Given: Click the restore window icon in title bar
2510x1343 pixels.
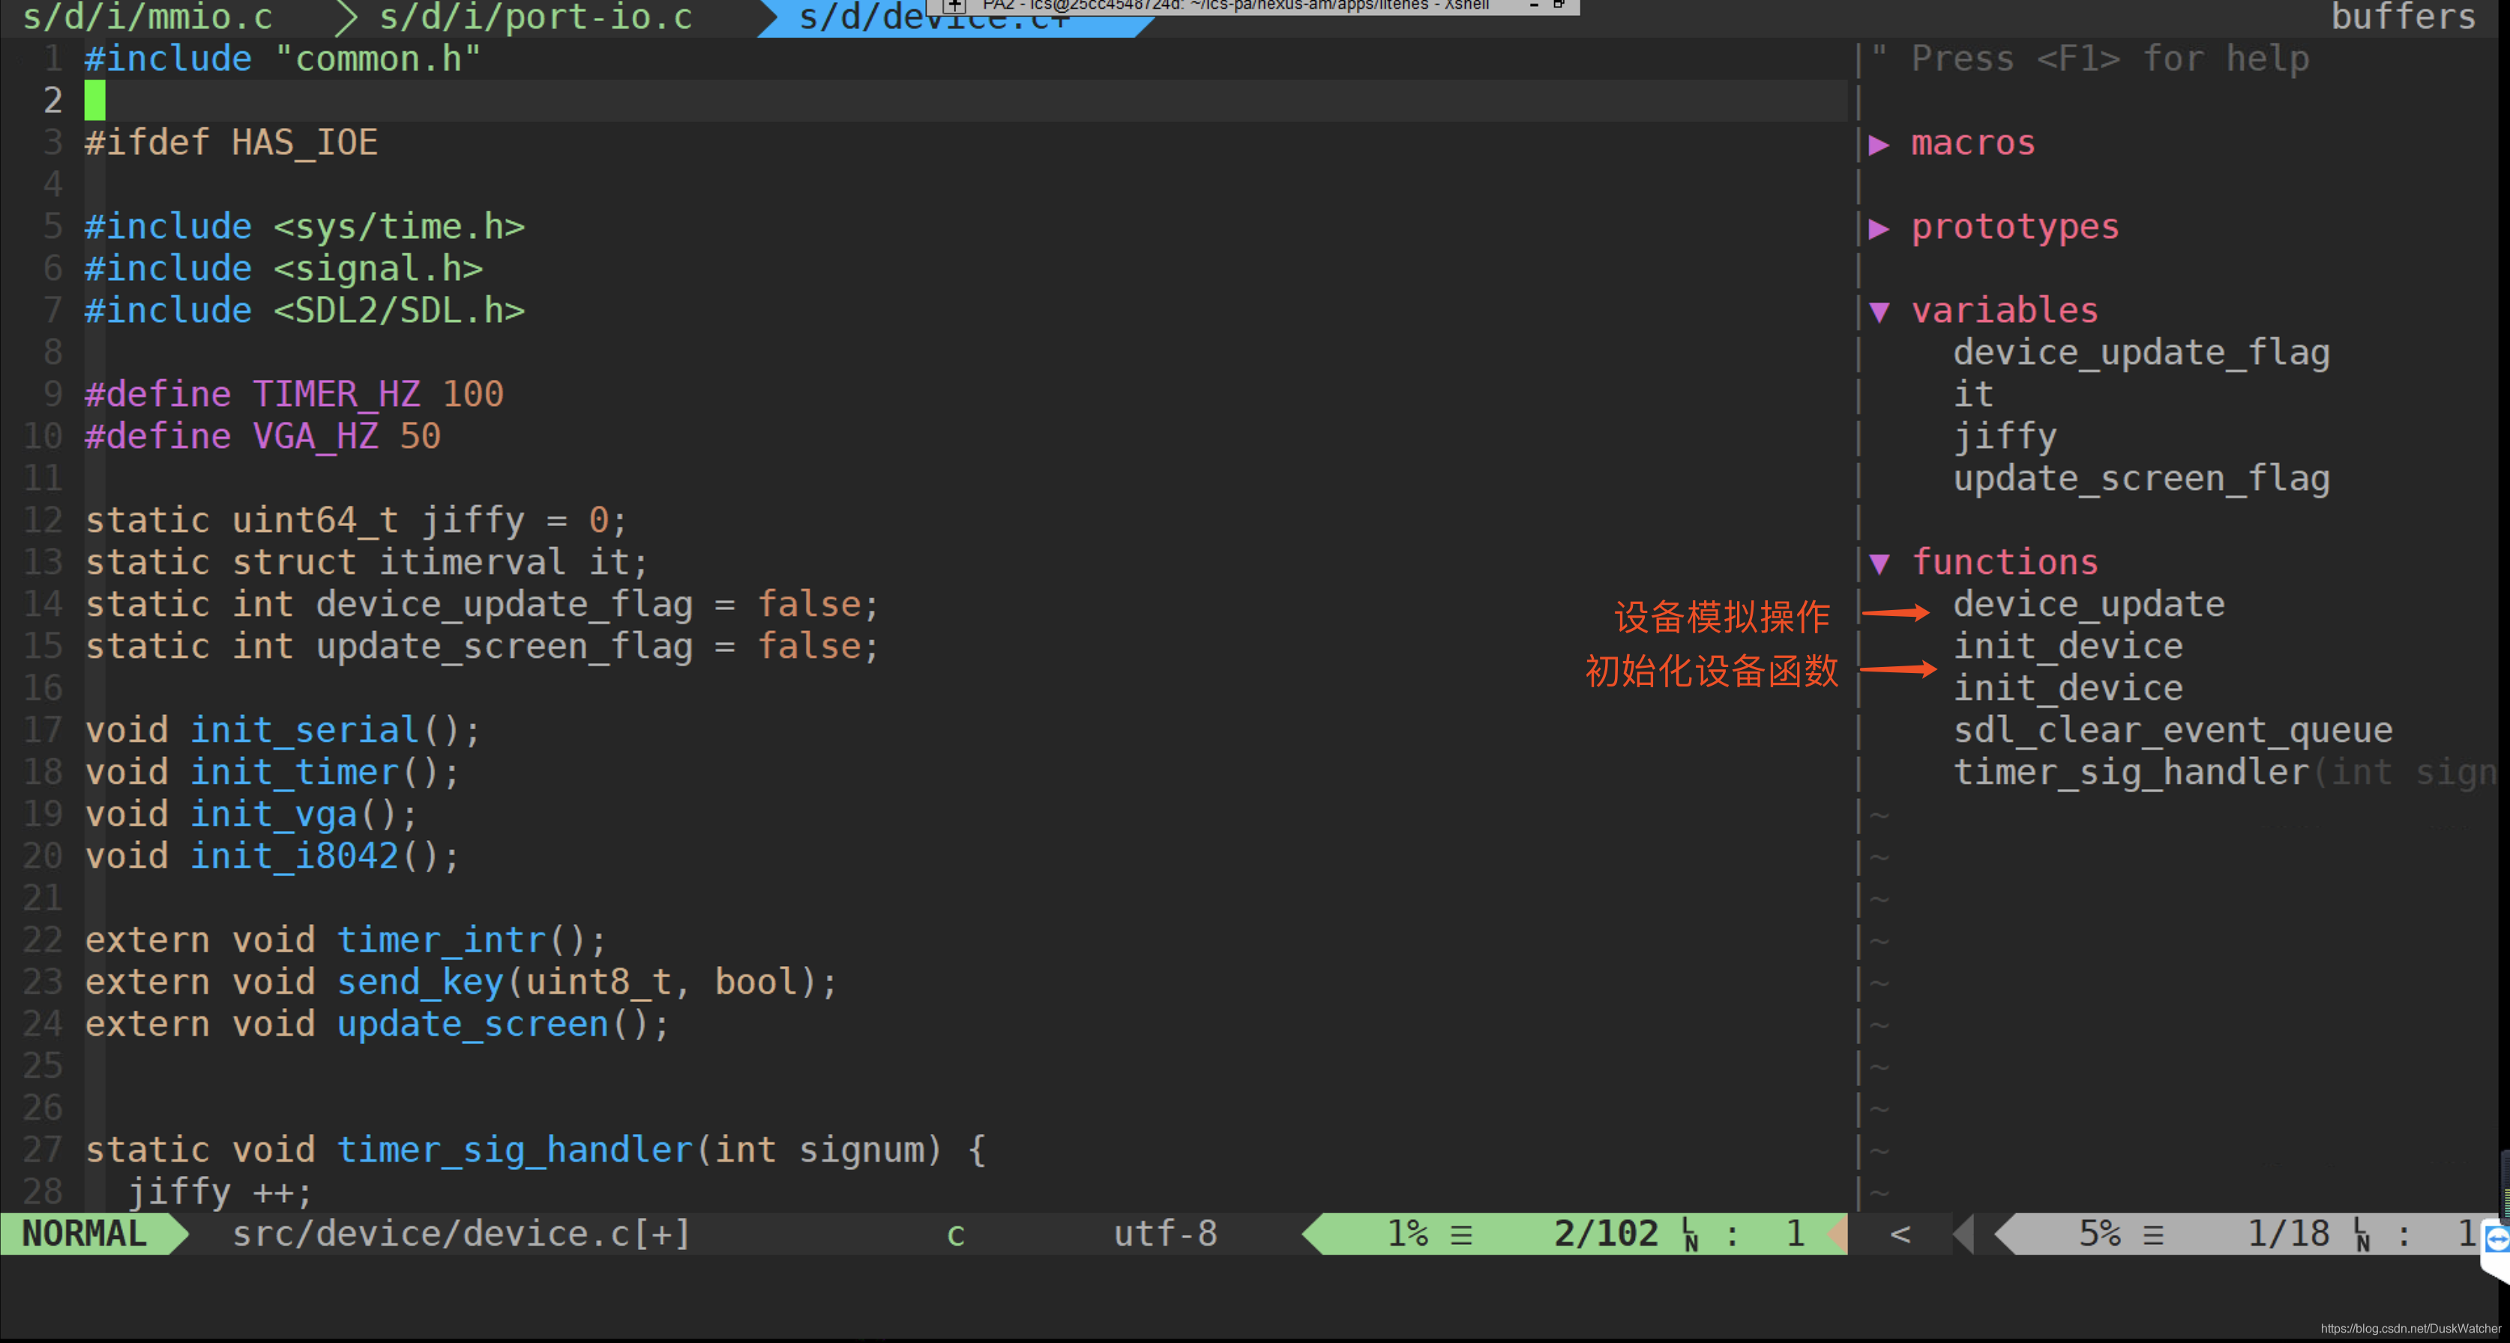Looking at the screenshot, I should pyautogui.click(x=1559, y=4).
